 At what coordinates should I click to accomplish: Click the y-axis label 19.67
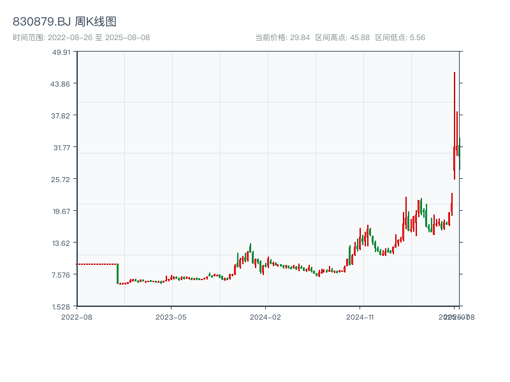point(61,211)
